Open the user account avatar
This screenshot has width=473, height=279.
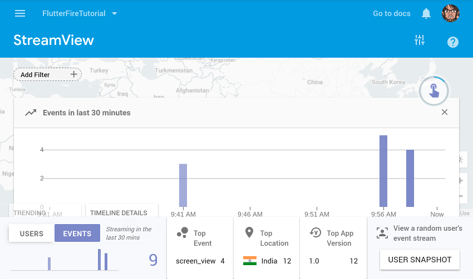coord(451,13)
